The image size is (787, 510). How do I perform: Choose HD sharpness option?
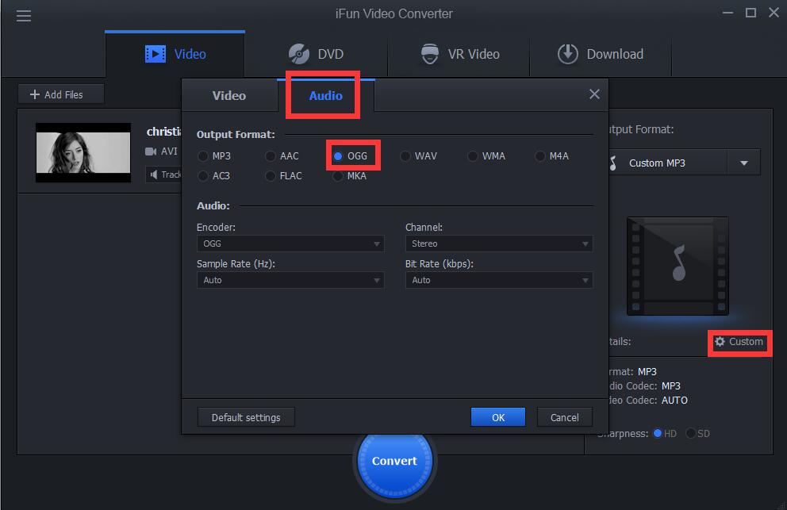[658, 433]
